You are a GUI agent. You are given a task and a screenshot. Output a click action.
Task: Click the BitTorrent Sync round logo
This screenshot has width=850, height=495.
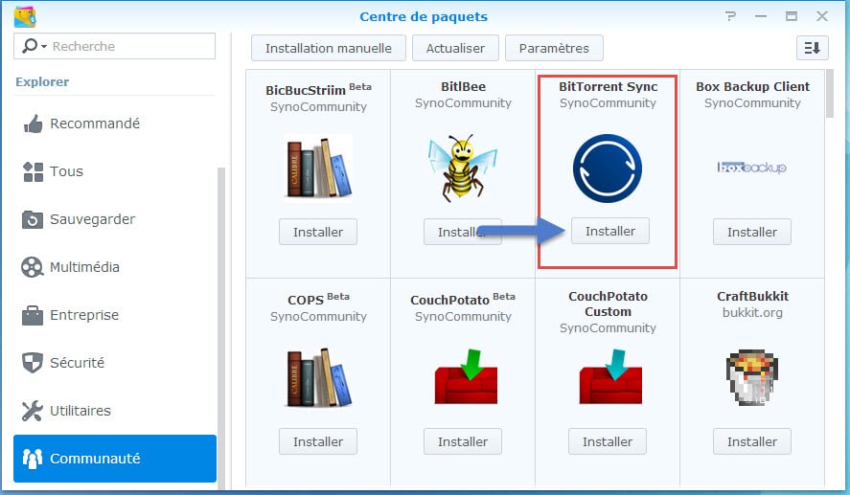[608, 169]
